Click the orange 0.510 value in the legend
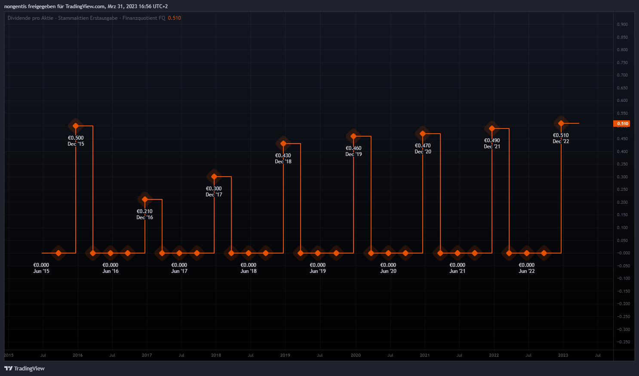Viewport: 639px width, 376px height. pyautogui.click(x=174, y=18)
